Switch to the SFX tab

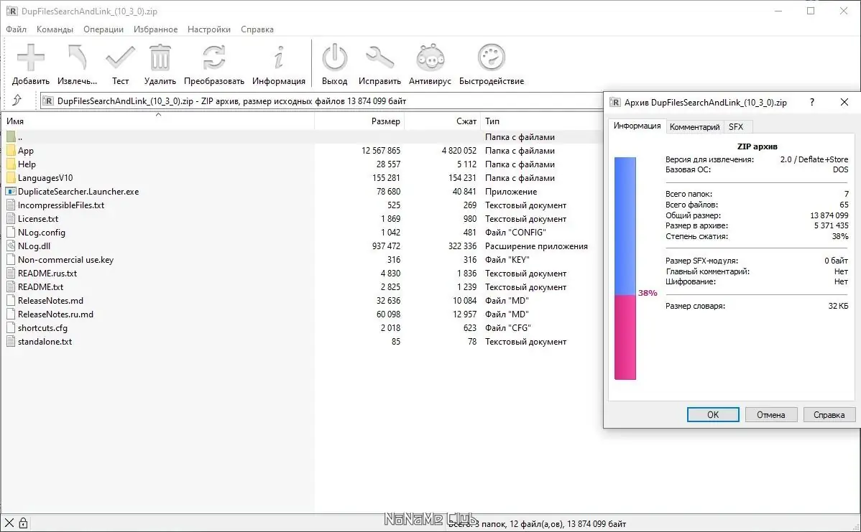736,126
